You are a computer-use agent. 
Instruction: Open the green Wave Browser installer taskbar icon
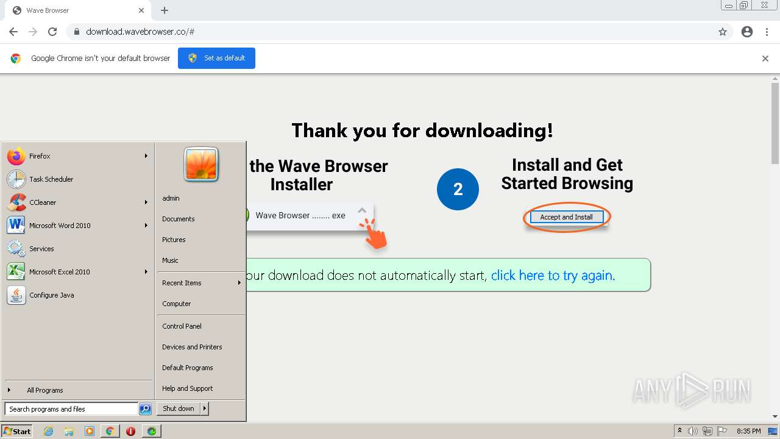[x=151, y=431]
